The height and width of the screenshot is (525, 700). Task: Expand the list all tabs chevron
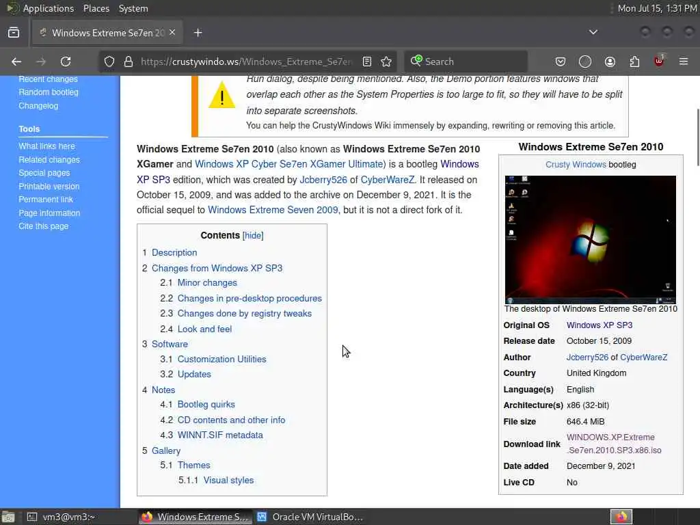tap(593, 32)
